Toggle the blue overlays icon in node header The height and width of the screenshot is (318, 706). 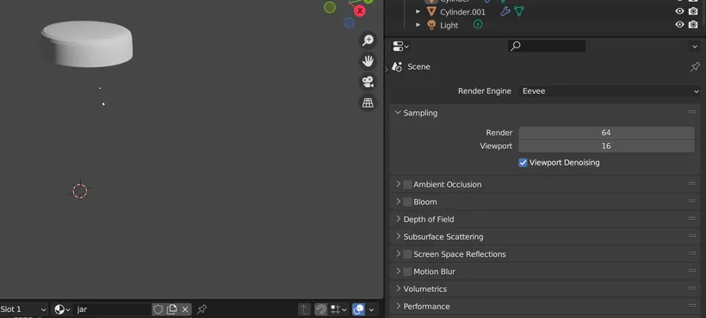coord(358,309)
